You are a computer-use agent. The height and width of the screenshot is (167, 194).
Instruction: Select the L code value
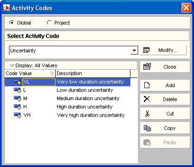25,90
